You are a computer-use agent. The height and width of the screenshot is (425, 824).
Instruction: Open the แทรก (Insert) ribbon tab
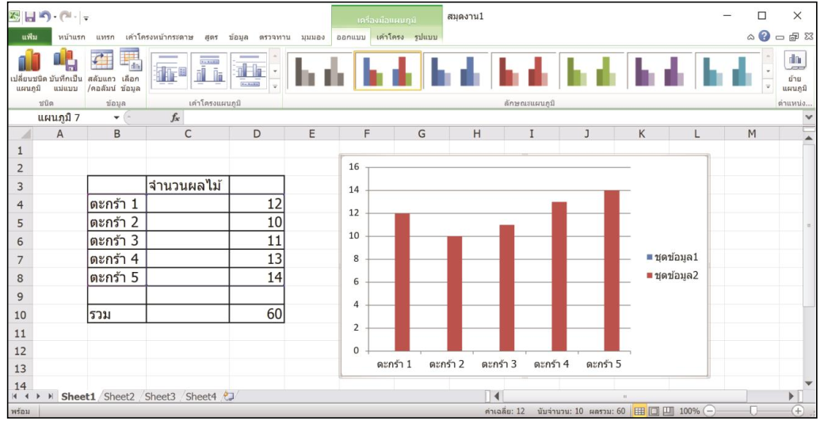coord(105,37)
